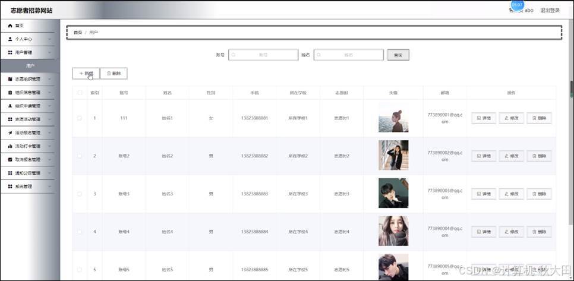The height and width of the screenshot is (281, 574).
Task: Select the 用户 submenu item in sidebar
Action: 30,66
